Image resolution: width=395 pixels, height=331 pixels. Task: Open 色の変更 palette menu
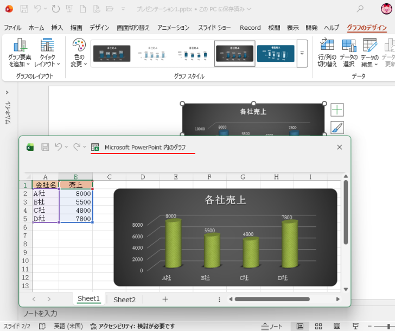(79, 53)
